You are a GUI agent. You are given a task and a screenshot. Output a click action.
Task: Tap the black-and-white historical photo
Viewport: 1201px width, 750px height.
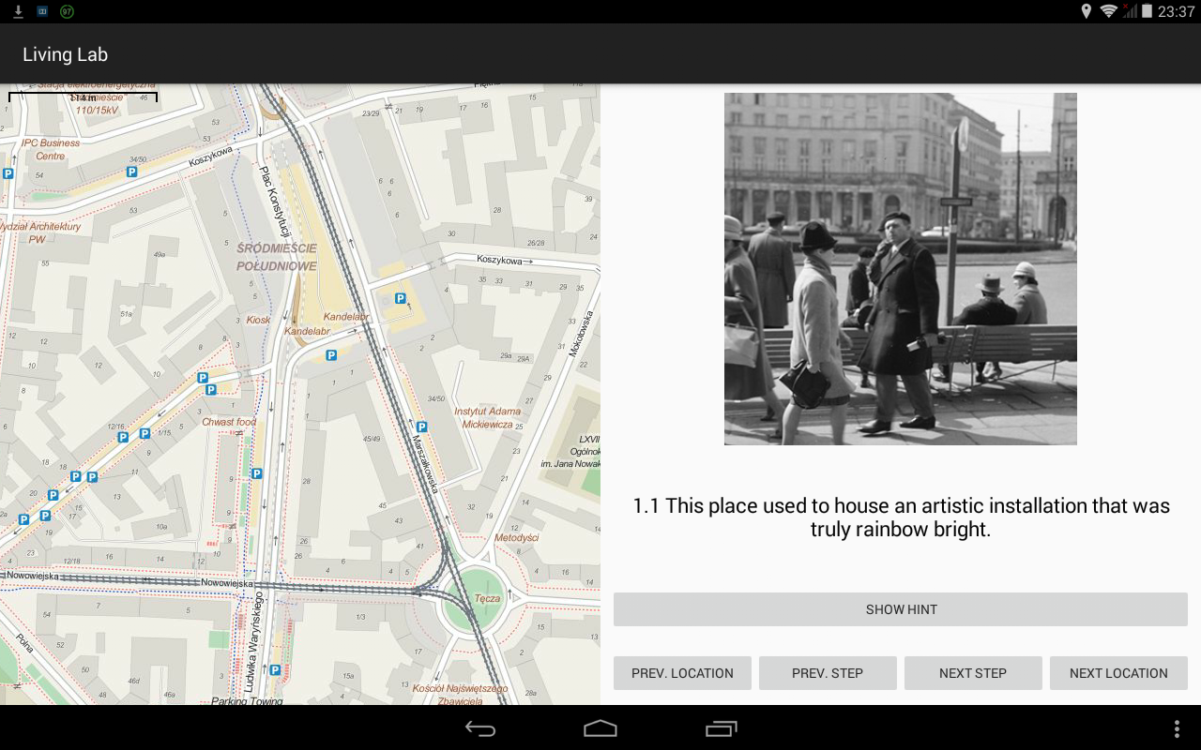pyautogui.click(x=900, y=268)
